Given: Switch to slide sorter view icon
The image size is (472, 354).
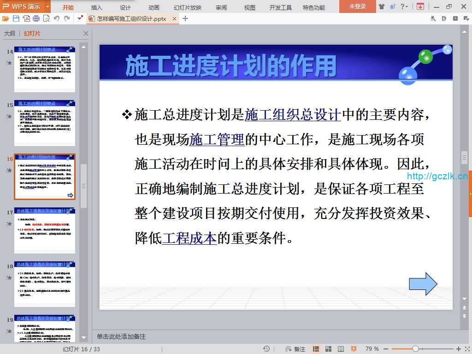Looking at the screenshot, I should [x=329, y=349].
